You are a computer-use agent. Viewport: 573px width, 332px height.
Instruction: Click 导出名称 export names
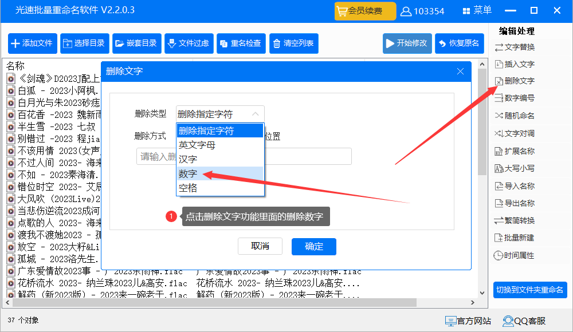(x=515, y=203)
